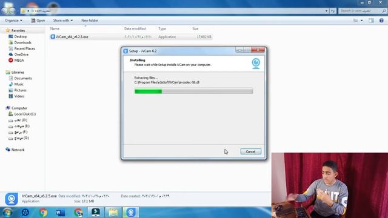Sort by Size column header
388x218 pixels.
pyautogui.click(x=195, y=28)
